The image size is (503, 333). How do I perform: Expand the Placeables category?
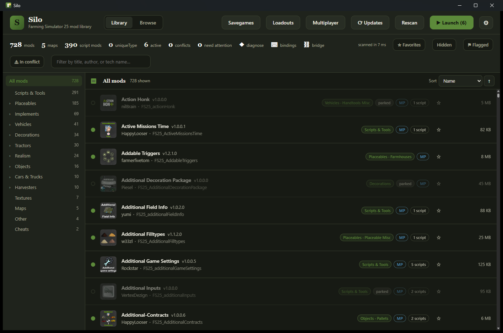[x=10, y=104]
